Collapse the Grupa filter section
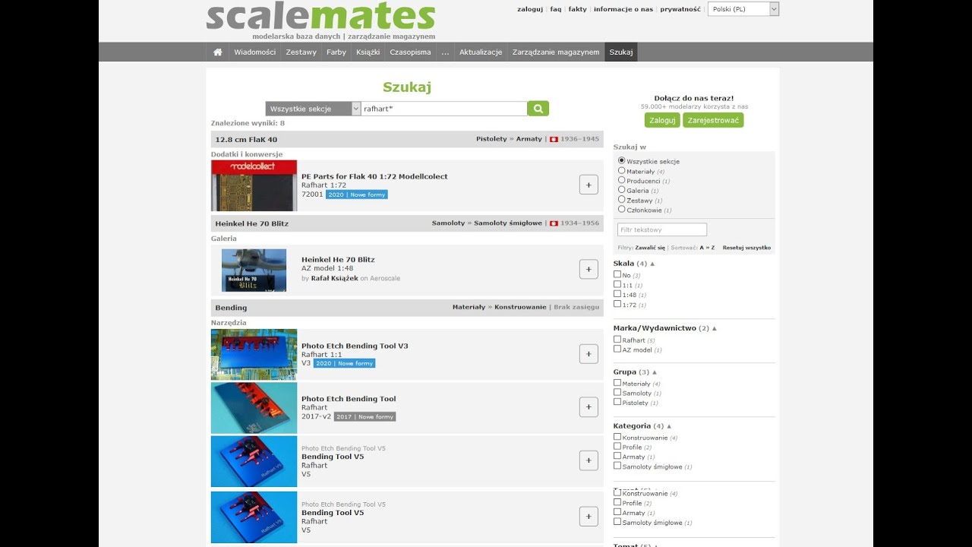This screenshot has width=972, height=547. 655,372
